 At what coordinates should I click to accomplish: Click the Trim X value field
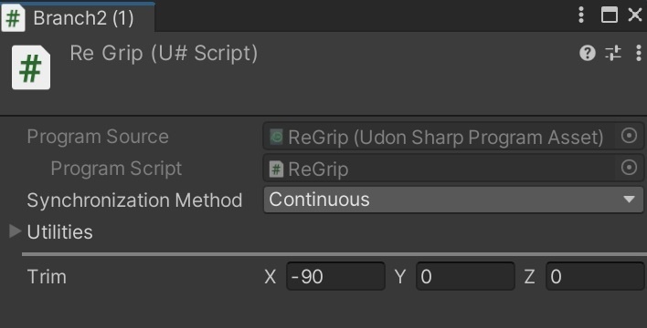[x=335, y=276]
